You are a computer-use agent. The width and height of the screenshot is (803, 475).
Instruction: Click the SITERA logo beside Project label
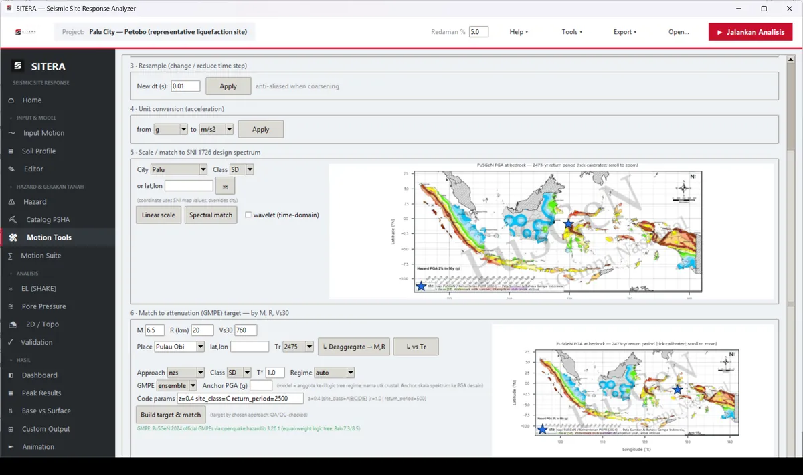pyautogui.click(x=26, y=31)
